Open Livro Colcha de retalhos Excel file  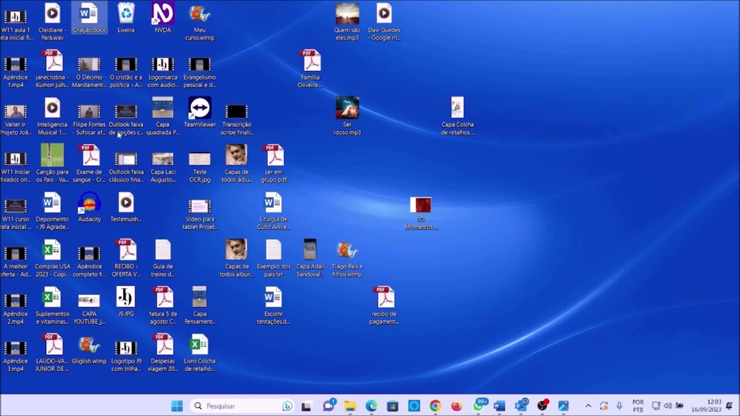pyautogui.click(x=199, y=354)
